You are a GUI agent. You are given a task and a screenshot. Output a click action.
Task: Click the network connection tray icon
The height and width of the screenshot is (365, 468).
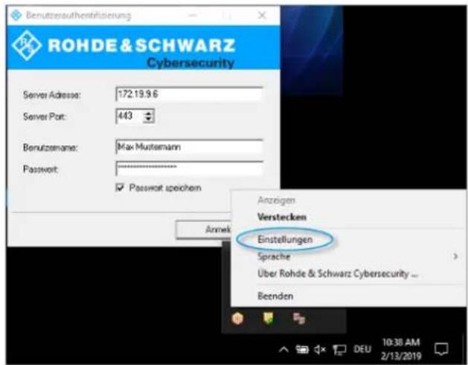tap(339, 349)
